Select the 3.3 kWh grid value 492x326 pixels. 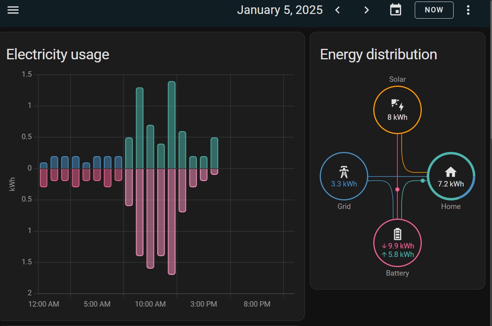point(344,184)
